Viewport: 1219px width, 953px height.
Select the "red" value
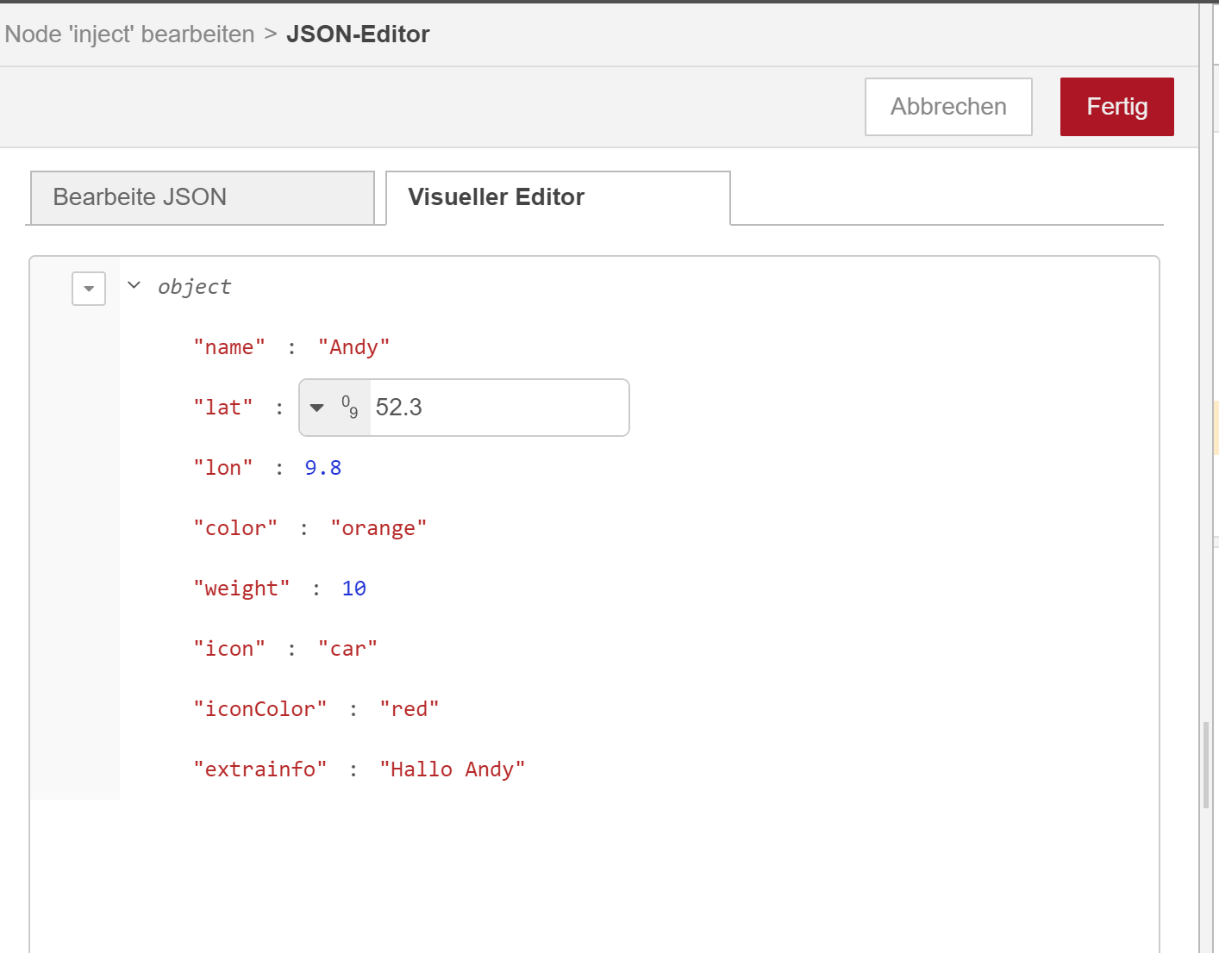coord(409,709)
